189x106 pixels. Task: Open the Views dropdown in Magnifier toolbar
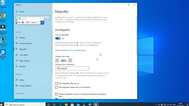(34, 22)
